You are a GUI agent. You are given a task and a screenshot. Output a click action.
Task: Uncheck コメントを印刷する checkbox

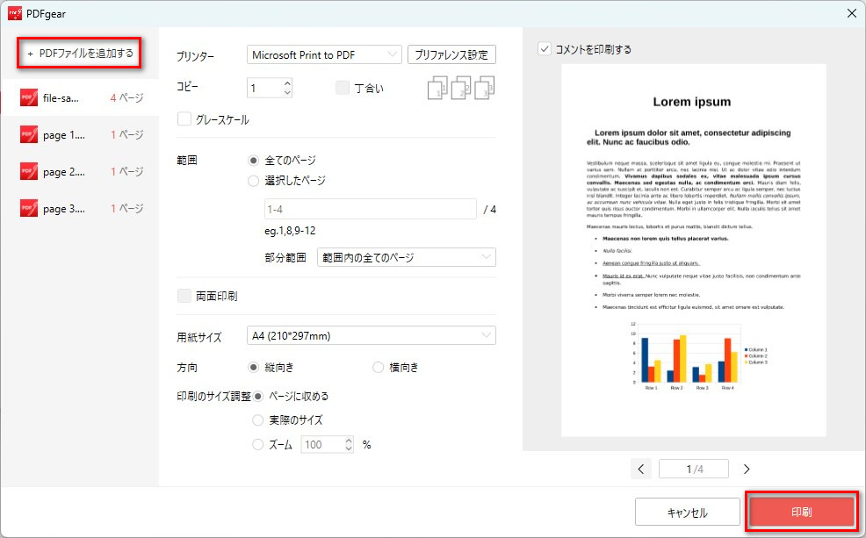(545, 49)
